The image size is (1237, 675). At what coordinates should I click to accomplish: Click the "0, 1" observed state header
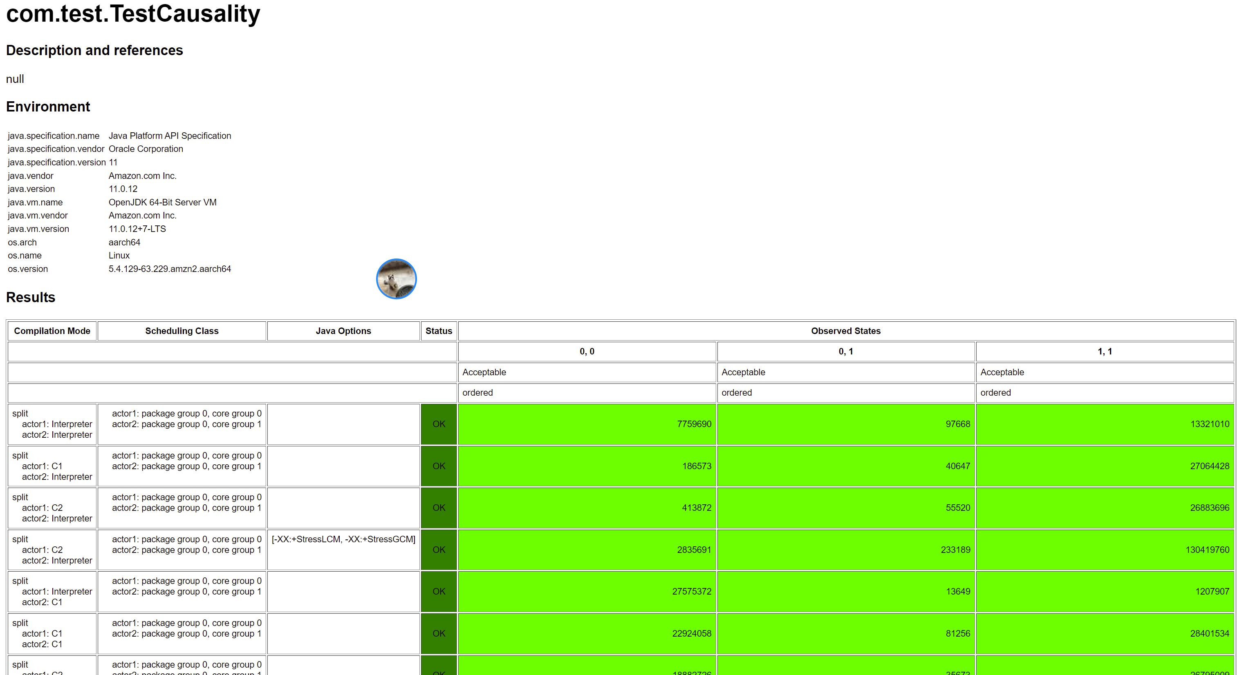point(845,352)
